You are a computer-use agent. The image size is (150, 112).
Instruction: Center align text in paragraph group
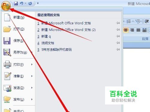click(x=126, y=30)
